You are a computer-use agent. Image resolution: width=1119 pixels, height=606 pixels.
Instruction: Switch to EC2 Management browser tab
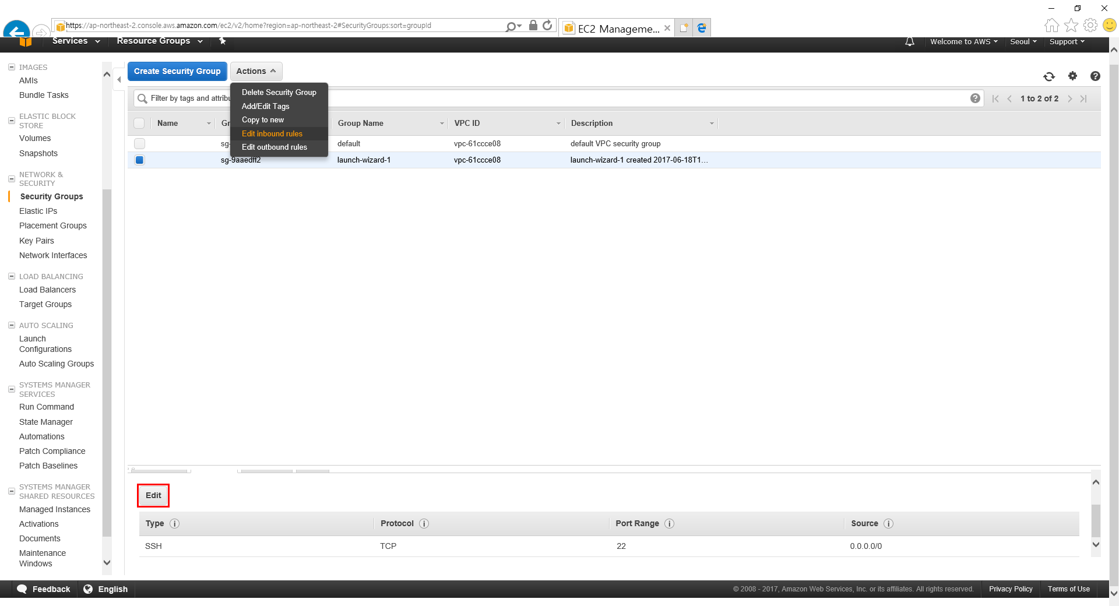pos(617,28)
